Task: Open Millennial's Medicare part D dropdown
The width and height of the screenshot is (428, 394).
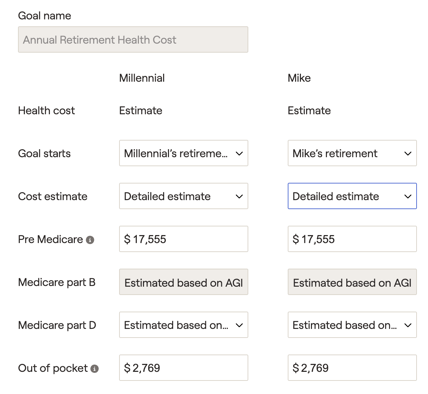Action: click(x=184, y=325)
